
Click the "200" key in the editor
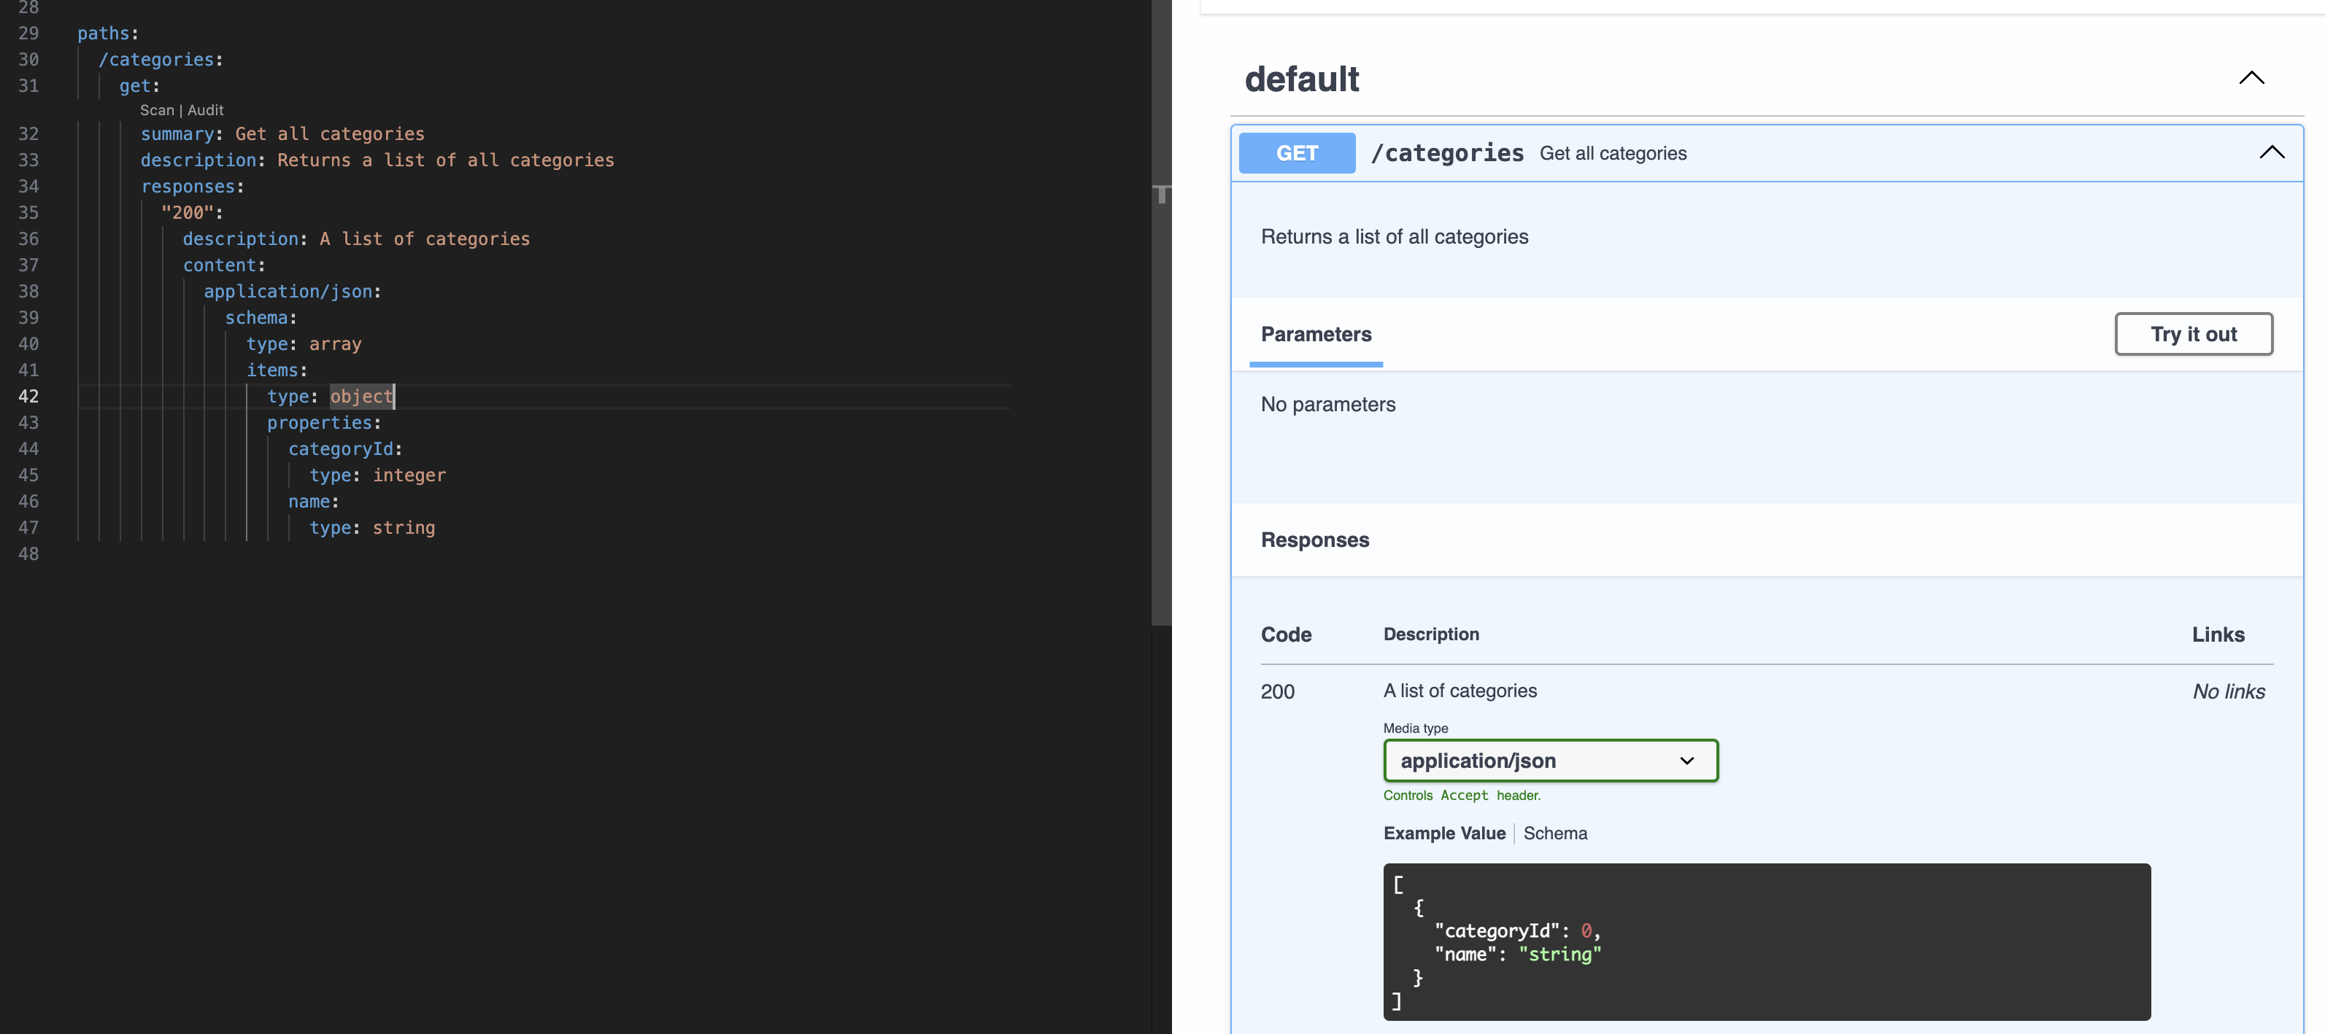point(187,213)
